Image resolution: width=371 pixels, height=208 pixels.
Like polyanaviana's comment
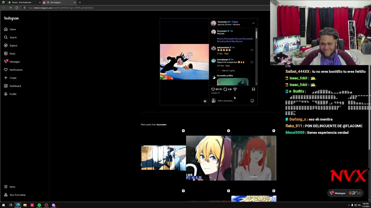click(252, 50)
